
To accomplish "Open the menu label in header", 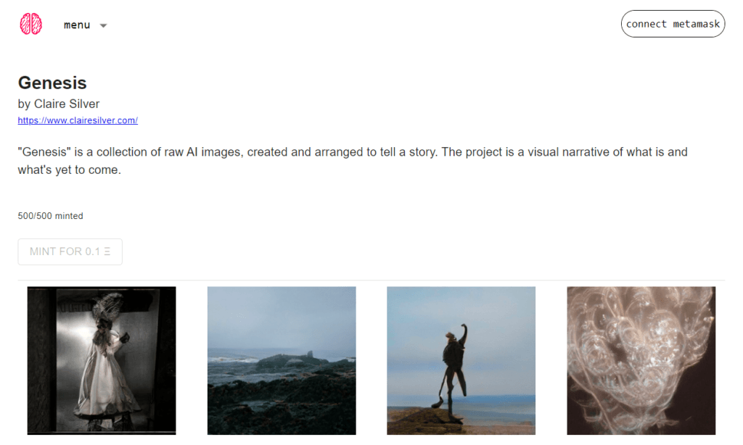I will tap(77, 25).
